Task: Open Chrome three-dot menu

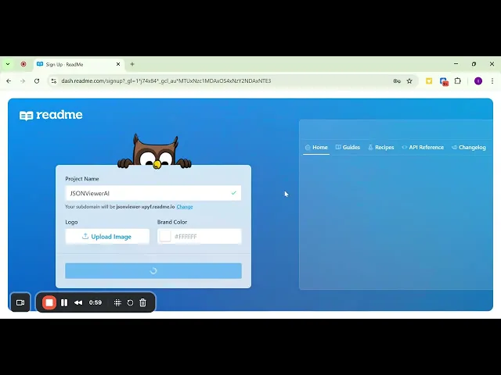Action: [x=492, y=81]
